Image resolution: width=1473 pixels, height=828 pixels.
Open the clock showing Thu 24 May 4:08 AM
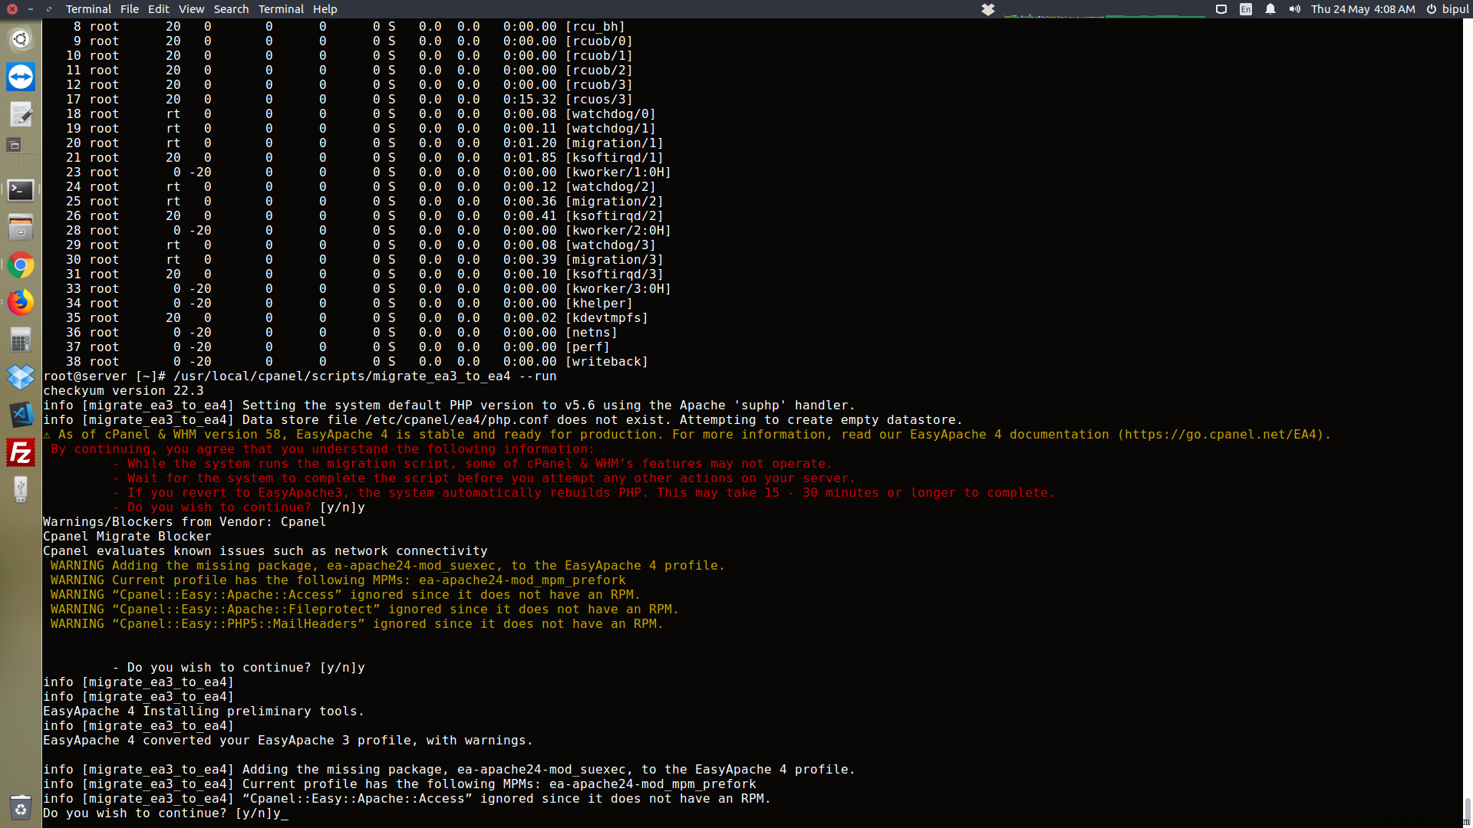click(x=1363, y=9)
